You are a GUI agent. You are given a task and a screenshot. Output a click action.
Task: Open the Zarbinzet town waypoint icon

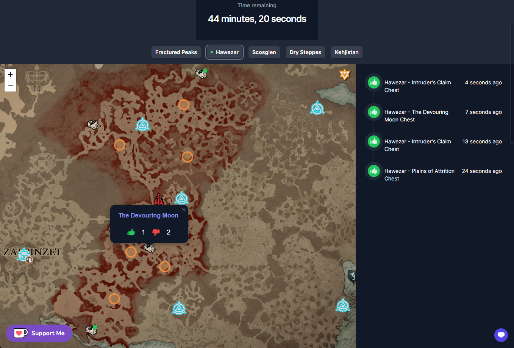tap(23, 255)
